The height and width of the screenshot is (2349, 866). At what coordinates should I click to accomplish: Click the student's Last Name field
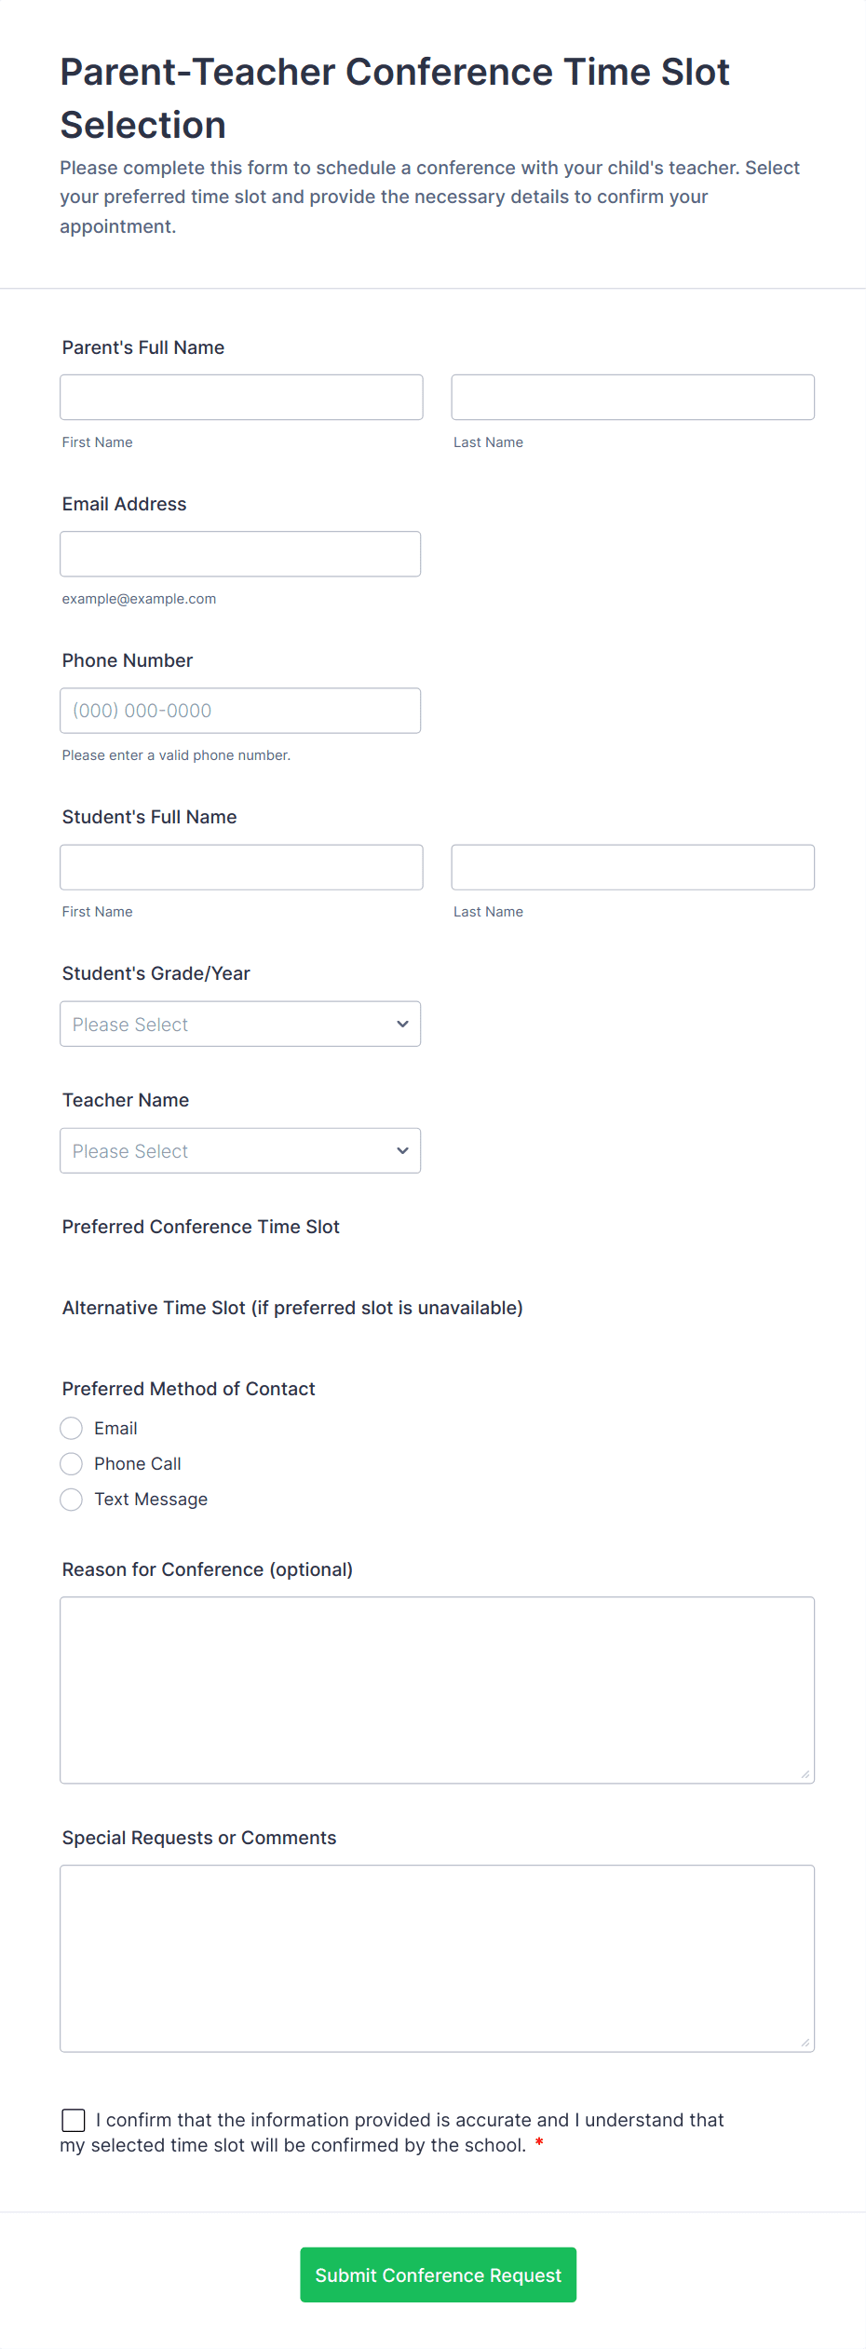[632, 867]
